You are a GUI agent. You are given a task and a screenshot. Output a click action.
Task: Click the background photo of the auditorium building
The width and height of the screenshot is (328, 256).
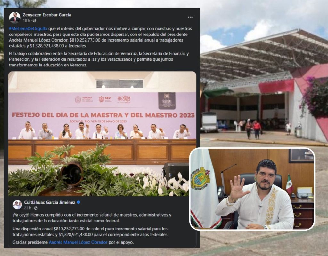pos(264,83)
